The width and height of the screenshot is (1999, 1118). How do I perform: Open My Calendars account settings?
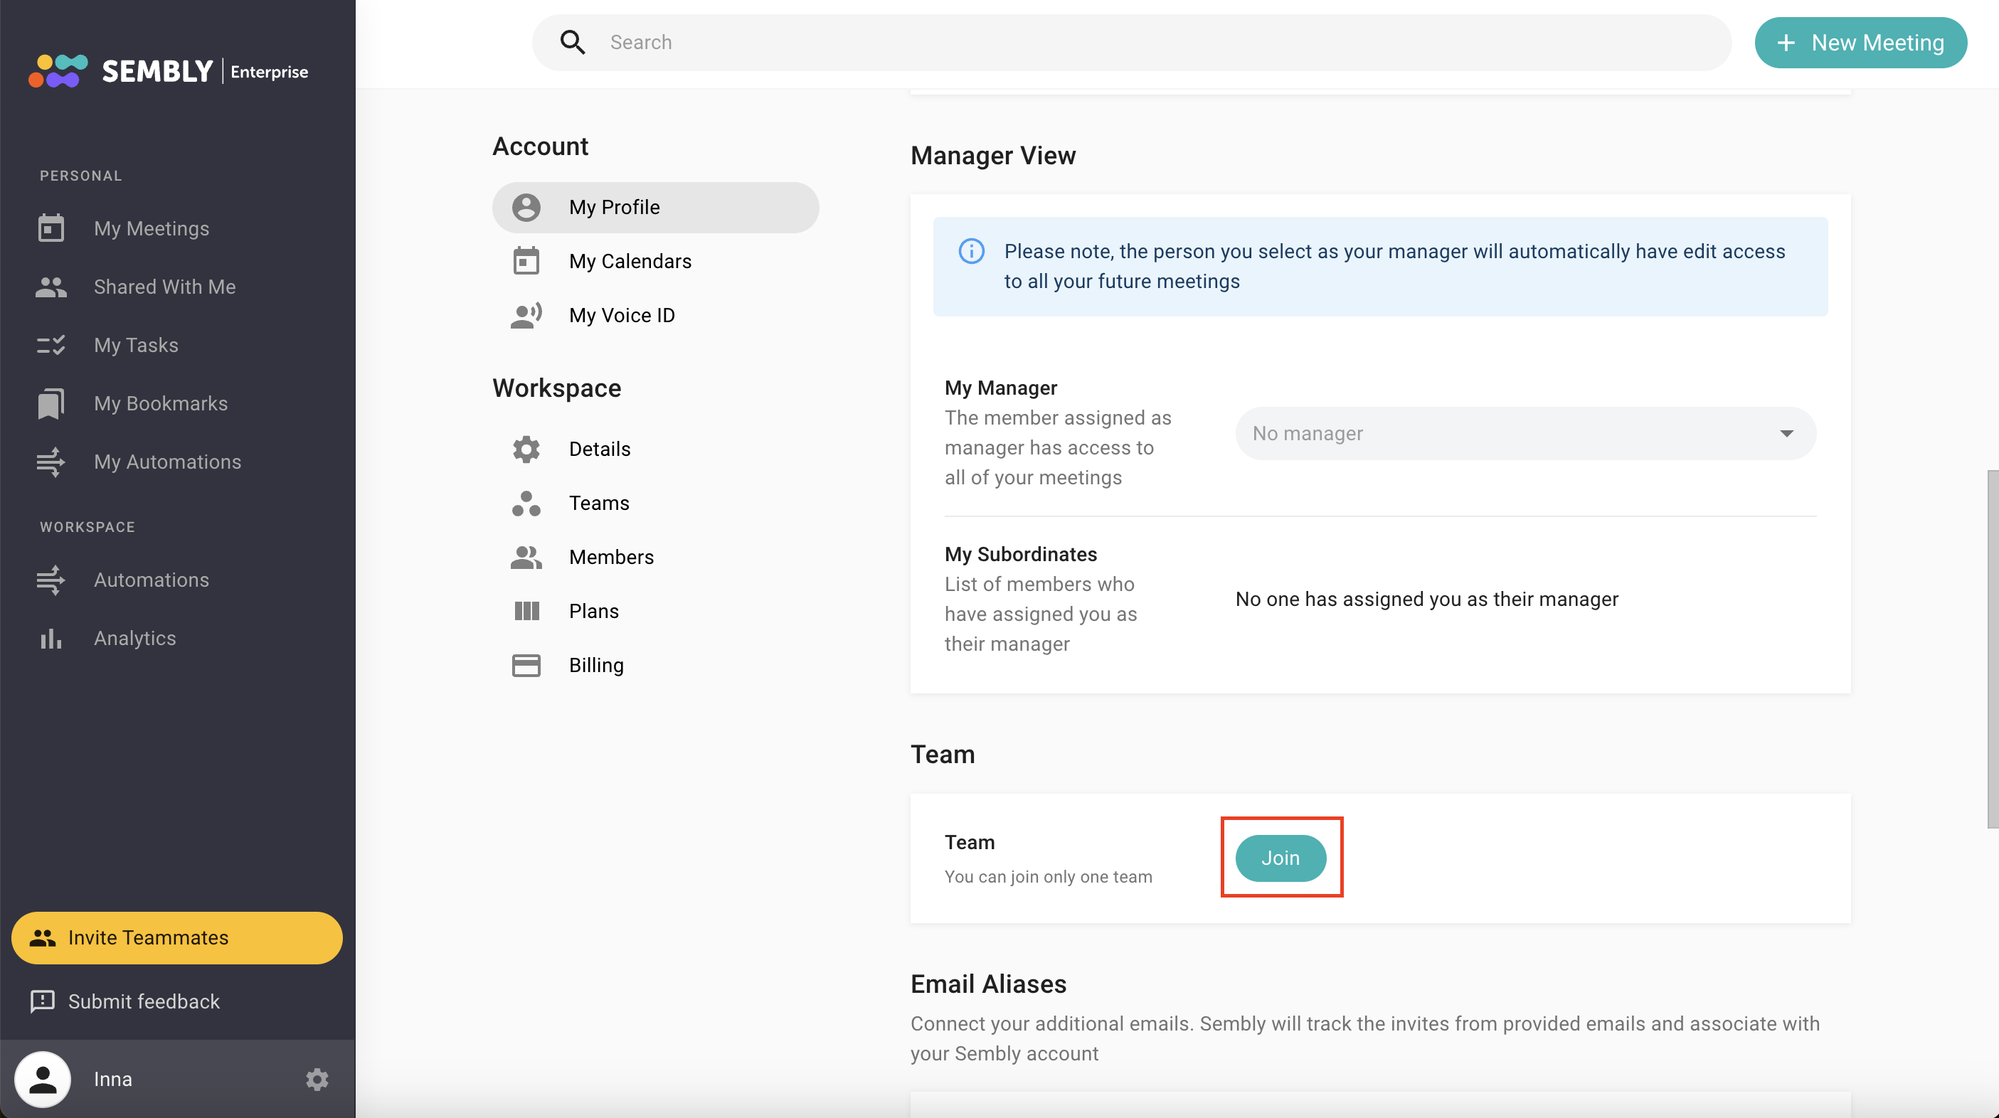click(x=630, y=262)
